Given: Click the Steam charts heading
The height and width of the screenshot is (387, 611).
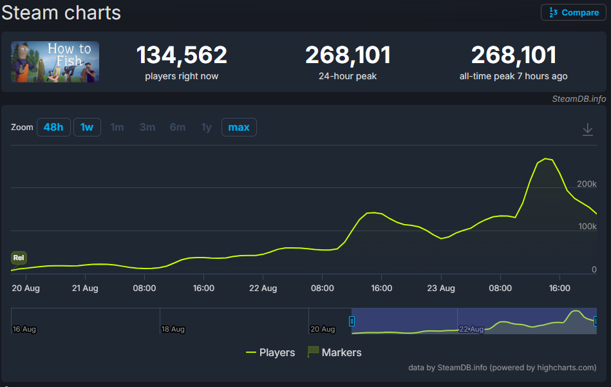Looking at the screenshot, I should [x=61, y=12].
